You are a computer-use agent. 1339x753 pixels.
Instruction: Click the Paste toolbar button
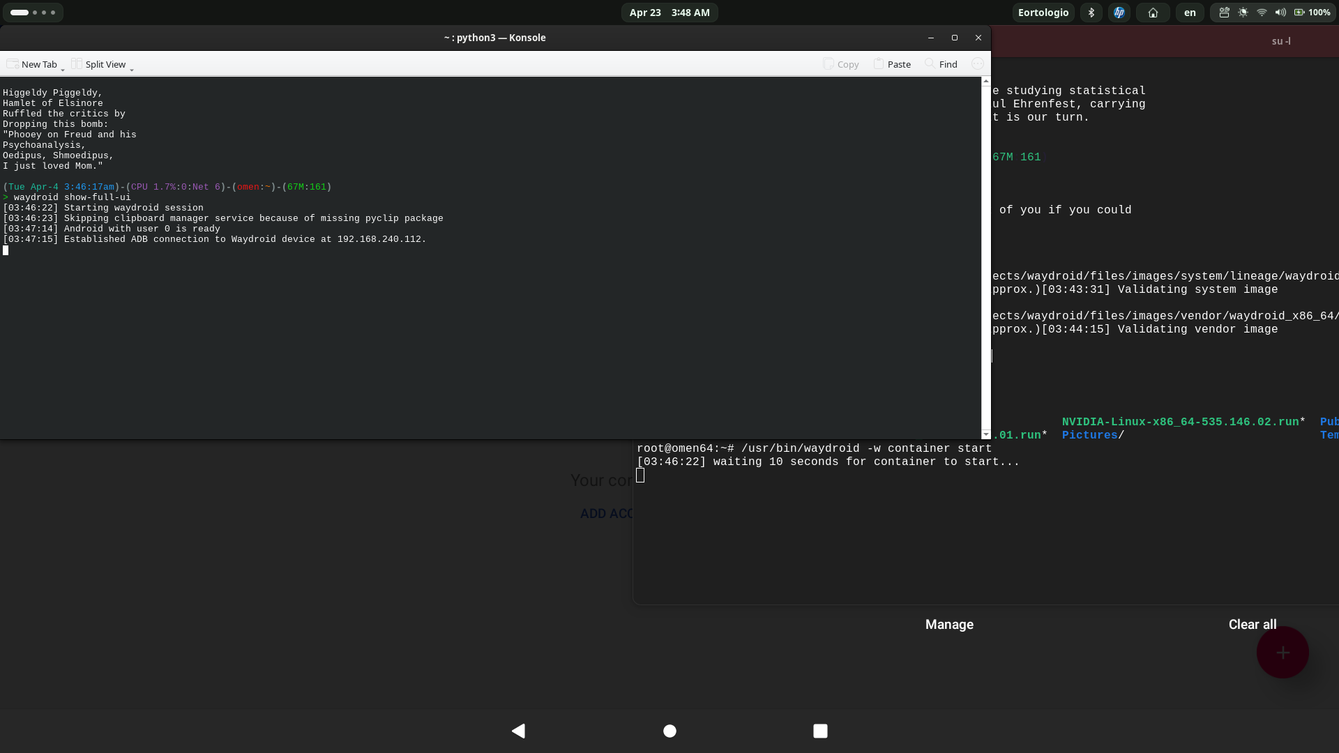click(x=892, y=64)
